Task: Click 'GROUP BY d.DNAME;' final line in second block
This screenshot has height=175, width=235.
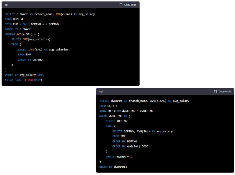Action: (113, 167)
